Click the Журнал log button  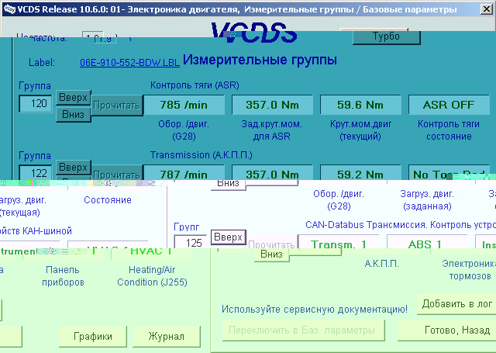pyautogui.click(x=167, y=336)
